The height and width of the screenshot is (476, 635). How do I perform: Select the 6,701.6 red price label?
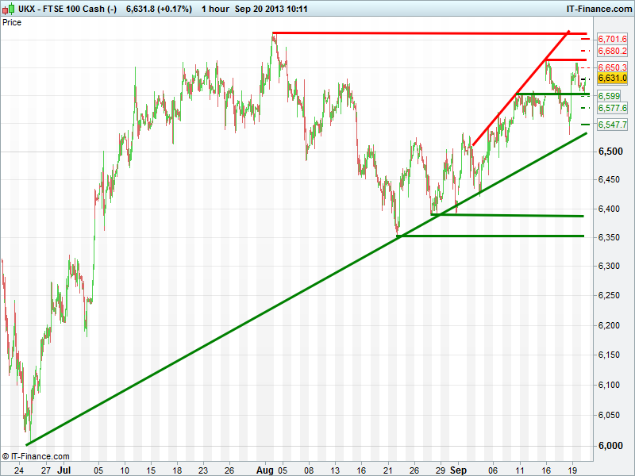(x=612, y=39)
